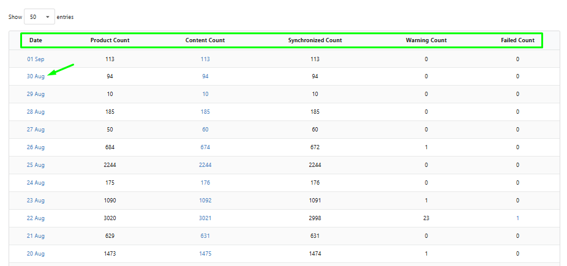This screenshot has width=567, height=266.
Task: Click Content Count link 2244 for 25 Aug
Action: 205,165
